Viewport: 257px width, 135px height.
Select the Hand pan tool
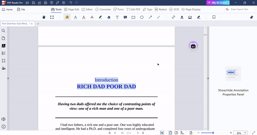[x=44, y=17]
